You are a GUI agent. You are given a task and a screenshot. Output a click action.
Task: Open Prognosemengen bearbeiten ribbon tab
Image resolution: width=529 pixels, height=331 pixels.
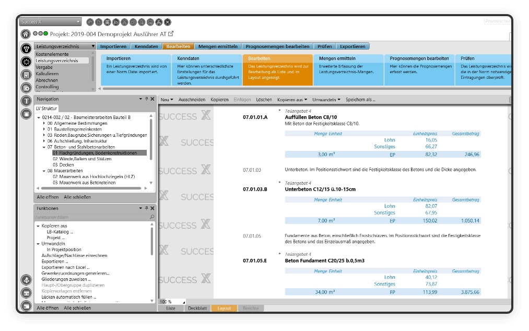point(277,46)
